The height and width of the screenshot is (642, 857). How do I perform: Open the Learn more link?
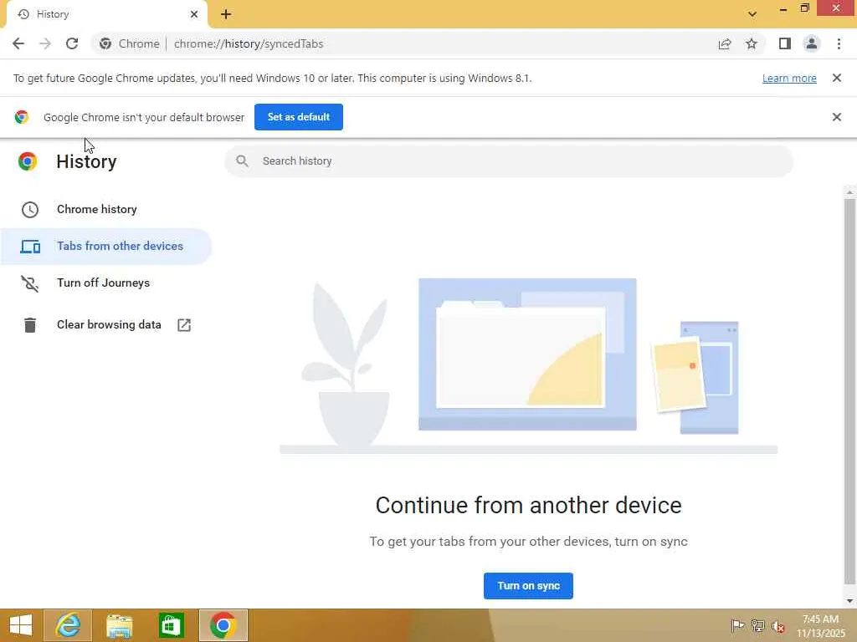click(x=789, y=78)
